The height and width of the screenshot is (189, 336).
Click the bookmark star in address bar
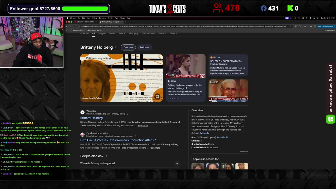290,27
